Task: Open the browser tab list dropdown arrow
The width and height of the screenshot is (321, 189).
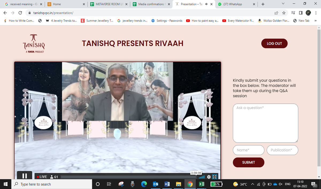Action: click(x=283, y=4)
